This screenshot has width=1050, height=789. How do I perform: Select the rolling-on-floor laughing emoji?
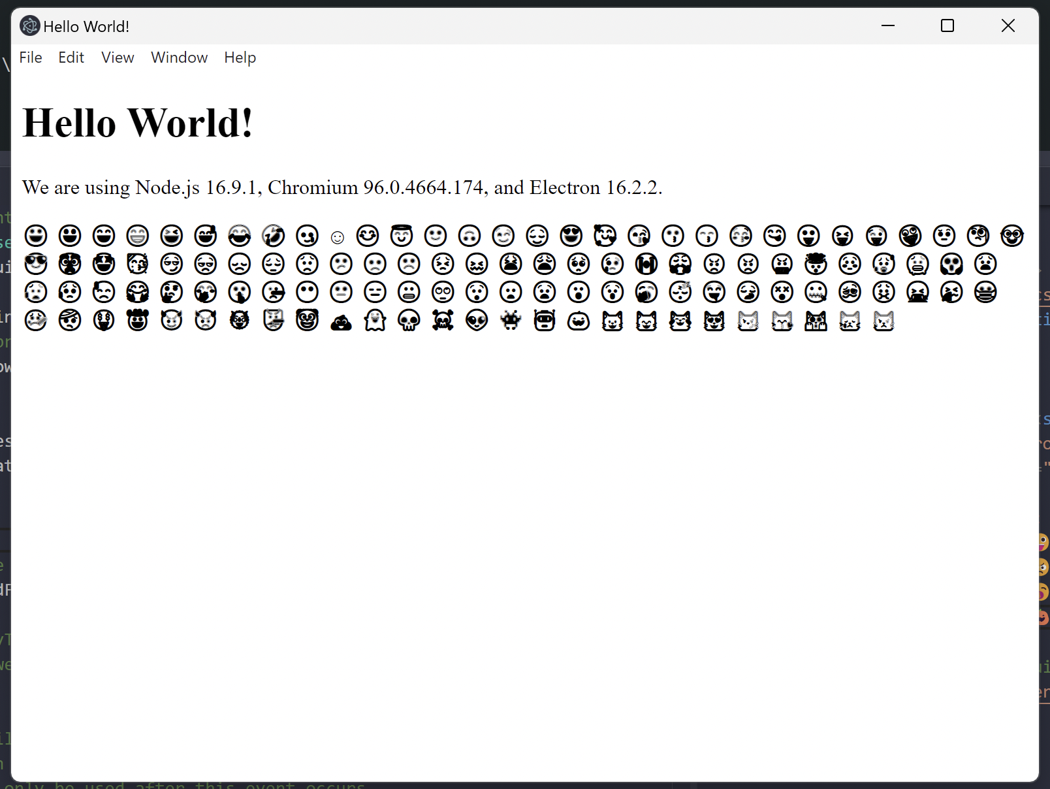pos(274,236)
